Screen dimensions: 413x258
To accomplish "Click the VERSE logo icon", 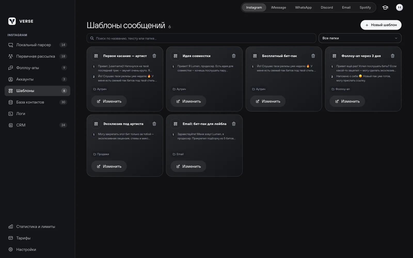I will tap(12, 21).
